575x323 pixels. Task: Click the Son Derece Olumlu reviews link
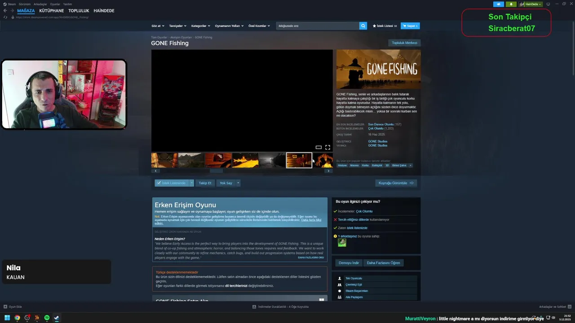click(380, 124)
